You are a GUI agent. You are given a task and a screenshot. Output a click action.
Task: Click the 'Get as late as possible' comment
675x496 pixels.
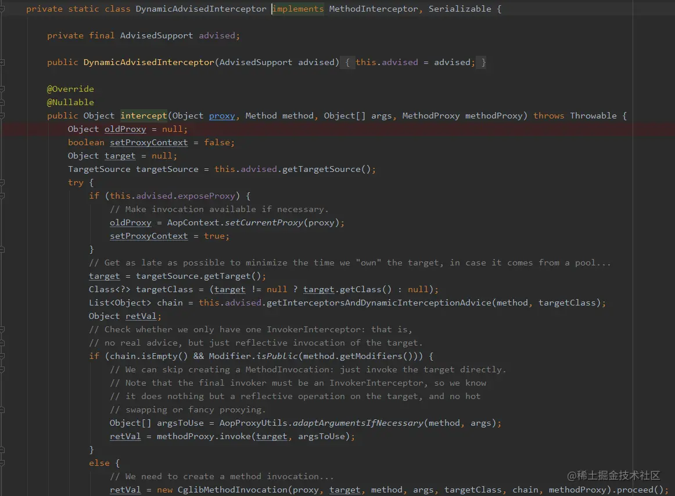(x=350, y=263)
